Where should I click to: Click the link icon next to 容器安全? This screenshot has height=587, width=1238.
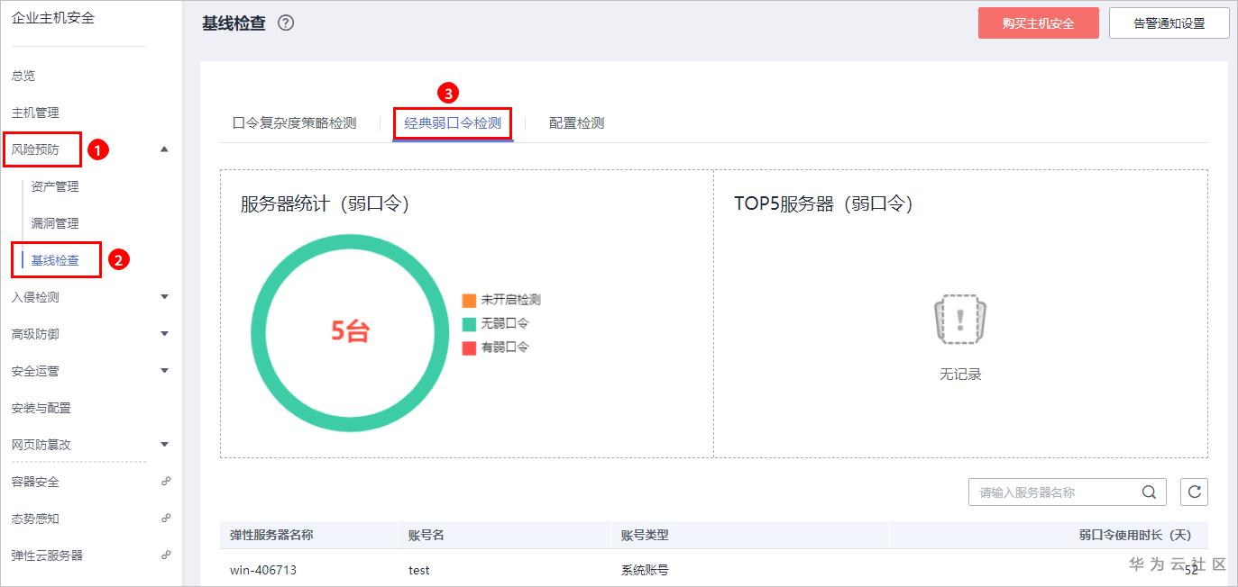click(x=165, y=482)
